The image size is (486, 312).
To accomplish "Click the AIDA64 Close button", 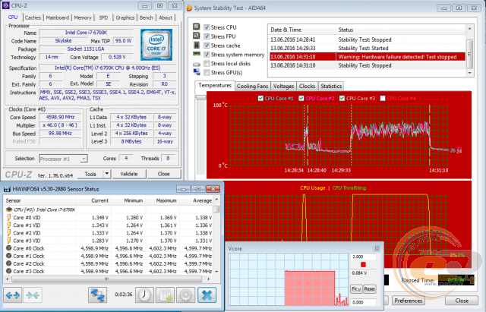I will tap(462, 301).
